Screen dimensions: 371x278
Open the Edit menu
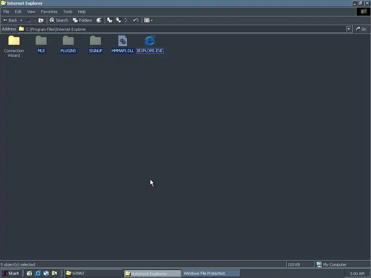point(18,12)
